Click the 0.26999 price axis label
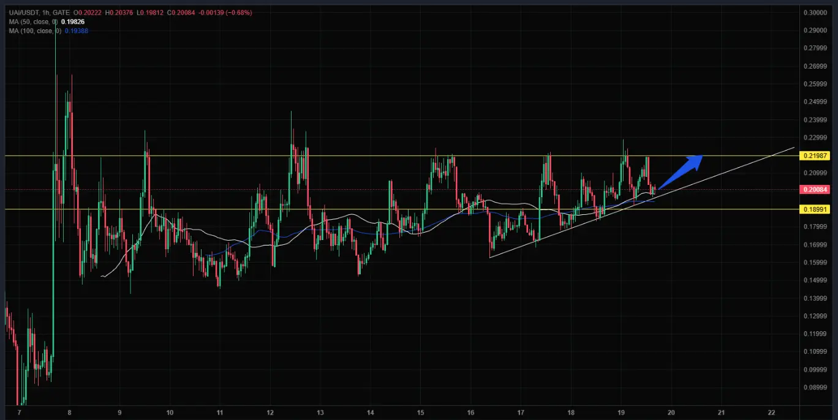Viewport: 838px width, 420px height. coord(814,66)
